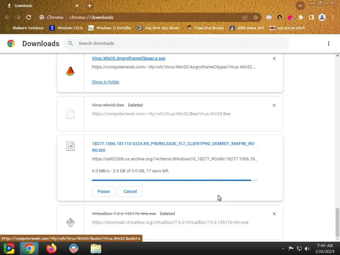Toggle the browser side panel
The image size is (340, 255).
tap(311, 17)
